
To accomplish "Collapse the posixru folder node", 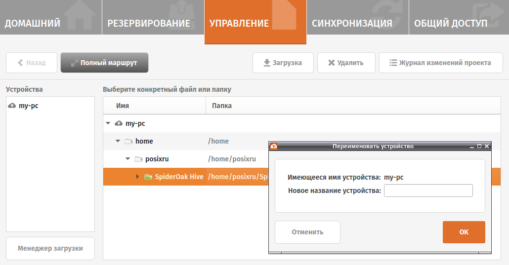I will point(127,159).
